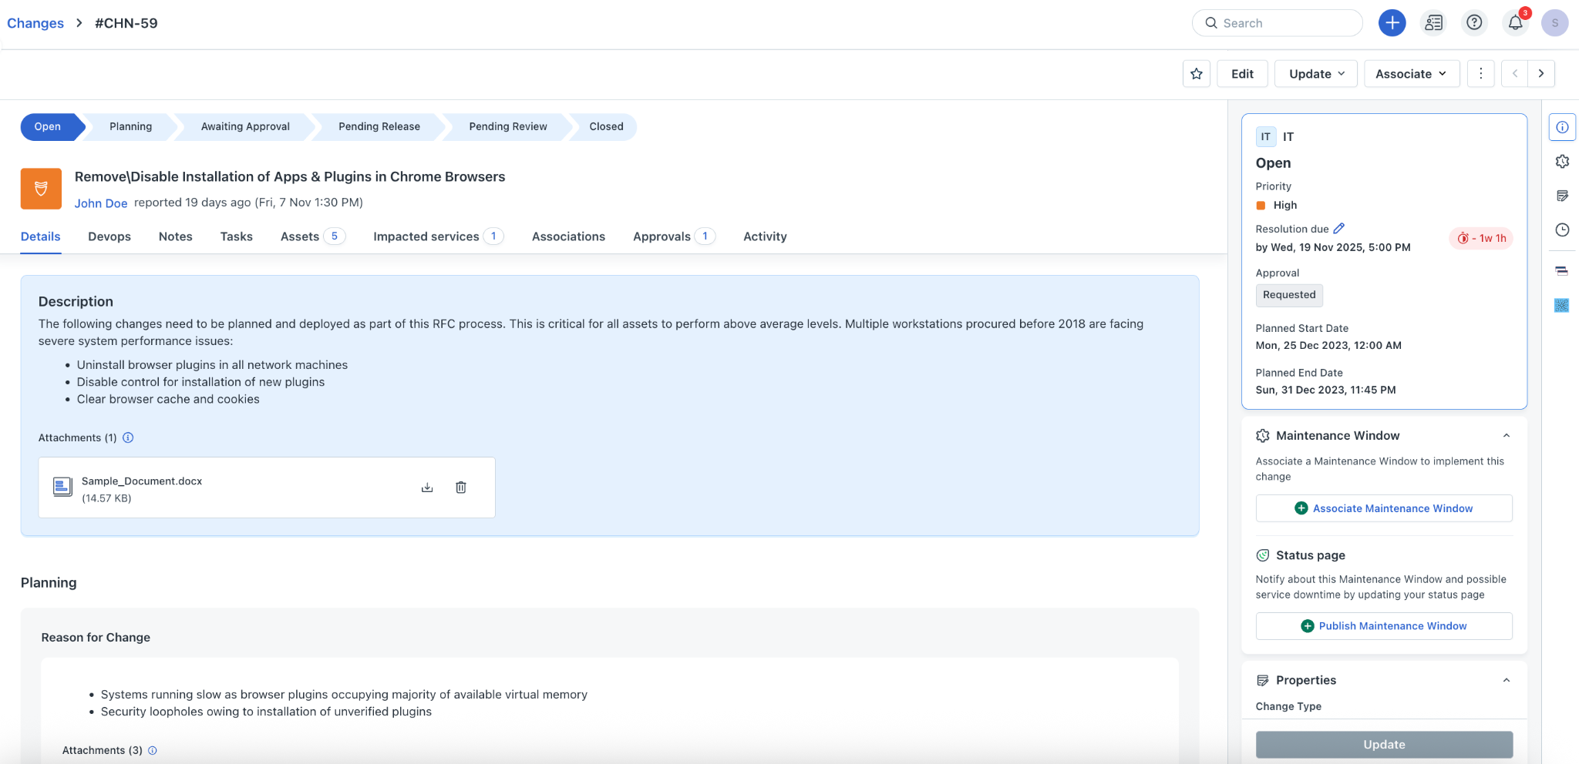Open the card-layout icon in right sidebar
The width and height of the screenshot is (1579, 764).
pyautogui.click(x=1562, y=270)
